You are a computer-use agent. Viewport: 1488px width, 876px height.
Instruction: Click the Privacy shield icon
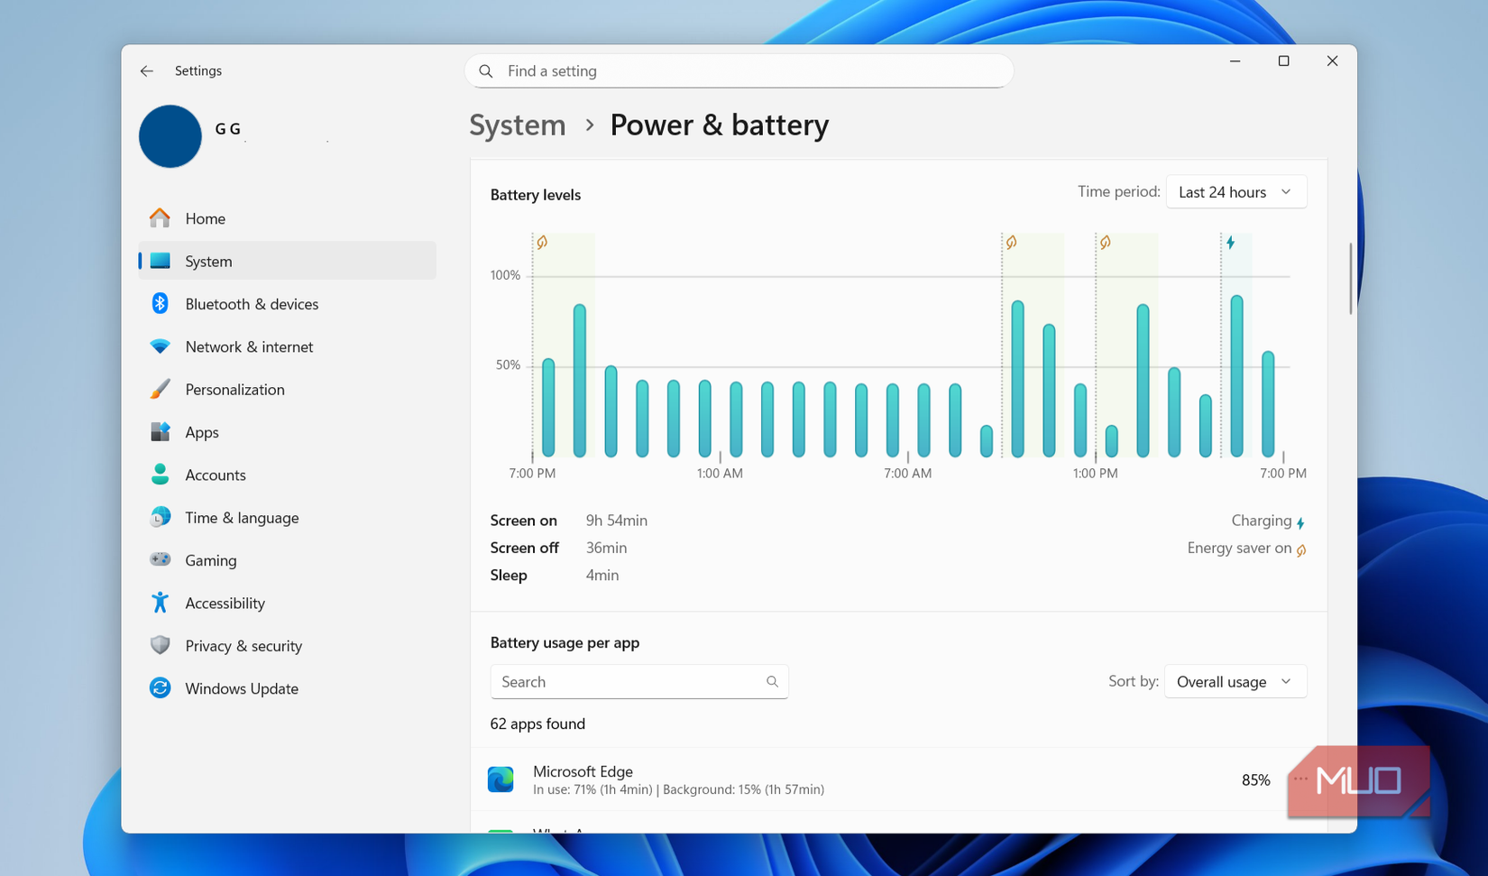tap(160, 645)
